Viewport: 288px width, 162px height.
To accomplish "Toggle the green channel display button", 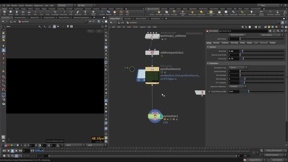I will (x=12, y=145).
